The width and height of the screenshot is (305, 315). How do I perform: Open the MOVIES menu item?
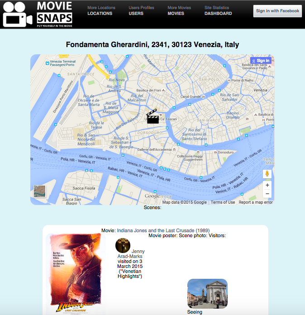pyautogui.click(x=176, y=14)
